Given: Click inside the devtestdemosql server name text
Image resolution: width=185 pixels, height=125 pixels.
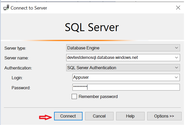Looking at the screenshot, I should click(x=102, y=57).
